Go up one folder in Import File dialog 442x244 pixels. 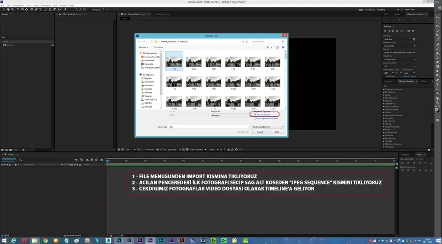(x=152, y=41)
